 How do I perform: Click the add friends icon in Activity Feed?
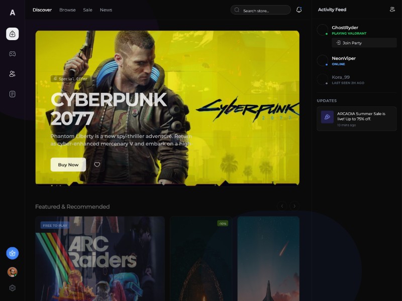[392, 10]
